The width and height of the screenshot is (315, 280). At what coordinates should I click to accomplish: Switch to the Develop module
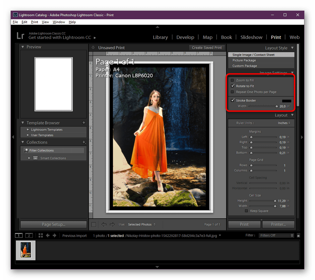point(185,37)
